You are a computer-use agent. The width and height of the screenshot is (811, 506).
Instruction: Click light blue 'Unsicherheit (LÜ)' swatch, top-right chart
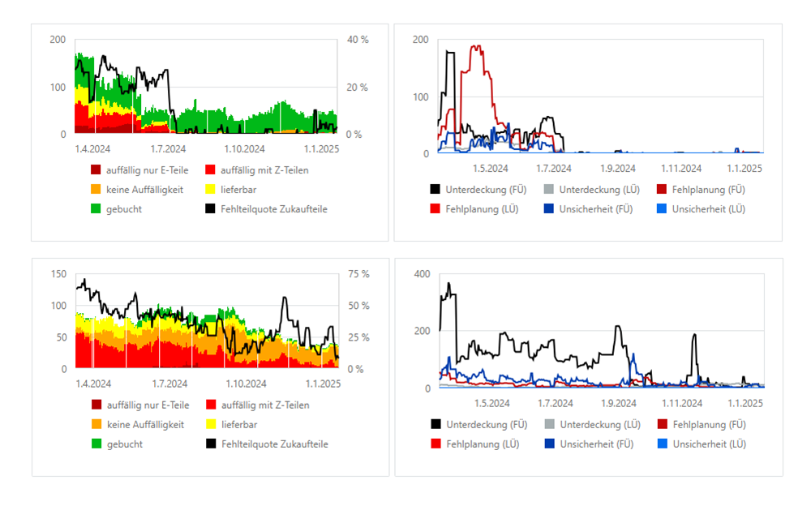[x=662, y=209]
